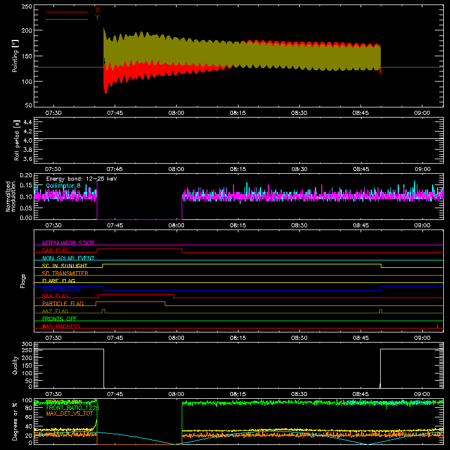This screenshot has width=450, height=450.
Task: Click the 100 value on the Degrees axis
Action: click(26, 400)
